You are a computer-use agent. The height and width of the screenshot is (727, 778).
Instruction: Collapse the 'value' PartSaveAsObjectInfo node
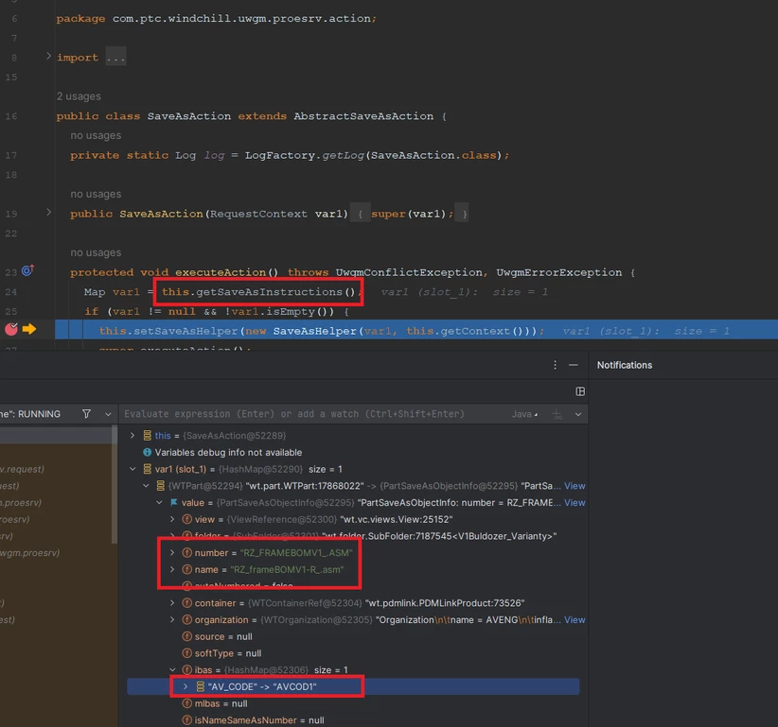(x=159, y=503)
